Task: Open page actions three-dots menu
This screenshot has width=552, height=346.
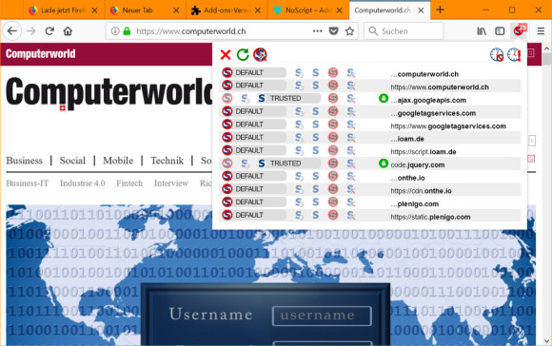Action: coord(317,31)
